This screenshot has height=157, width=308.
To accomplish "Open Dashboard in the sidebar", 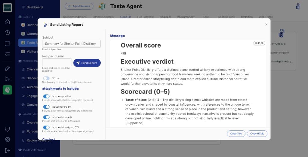I will coord(35,7).
